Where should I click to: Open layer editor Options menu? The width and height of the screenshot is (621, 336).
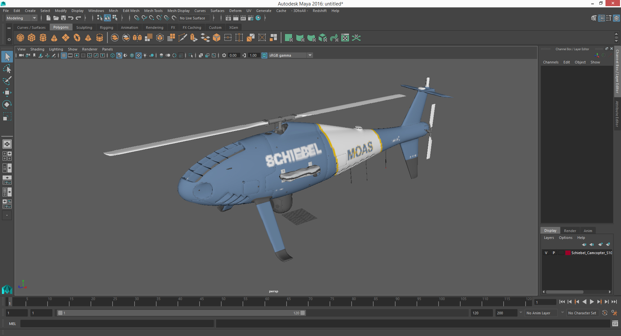click(565, 238)
